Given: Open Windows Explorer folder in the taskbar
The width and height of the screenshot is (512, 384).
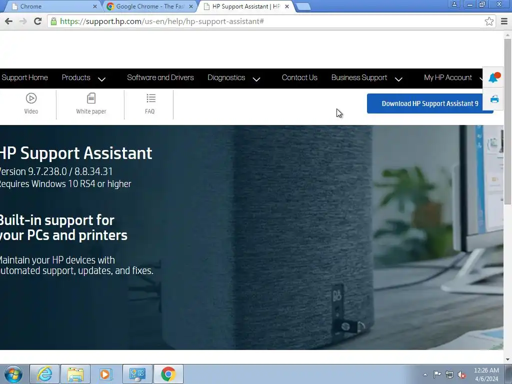Looking at the screenshot, I should pos(75,374).
